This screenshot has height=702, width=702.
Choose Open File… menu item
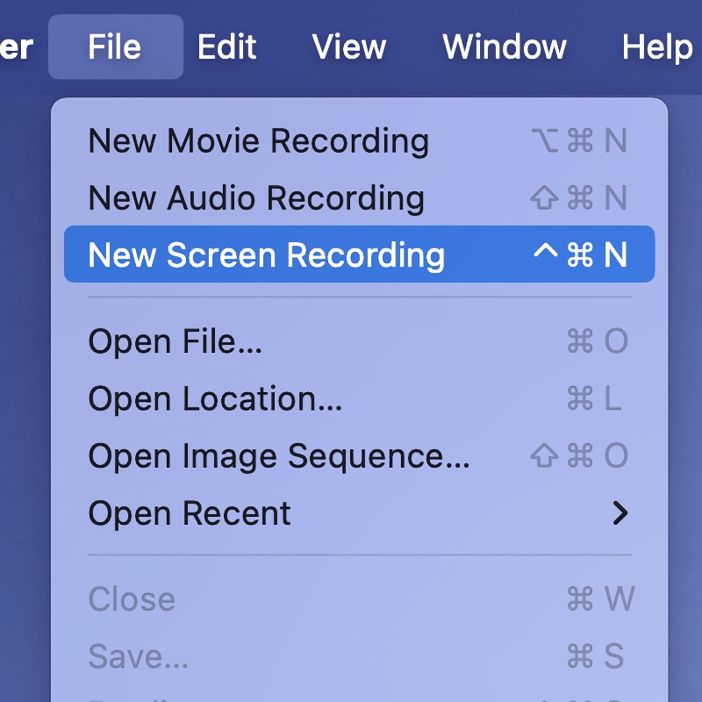coord(175,341)
